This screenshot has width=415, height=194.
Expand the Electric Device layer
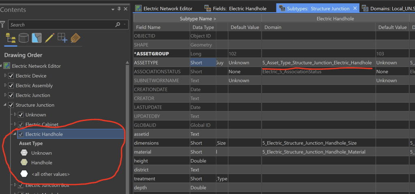click(x=5, y=76)
